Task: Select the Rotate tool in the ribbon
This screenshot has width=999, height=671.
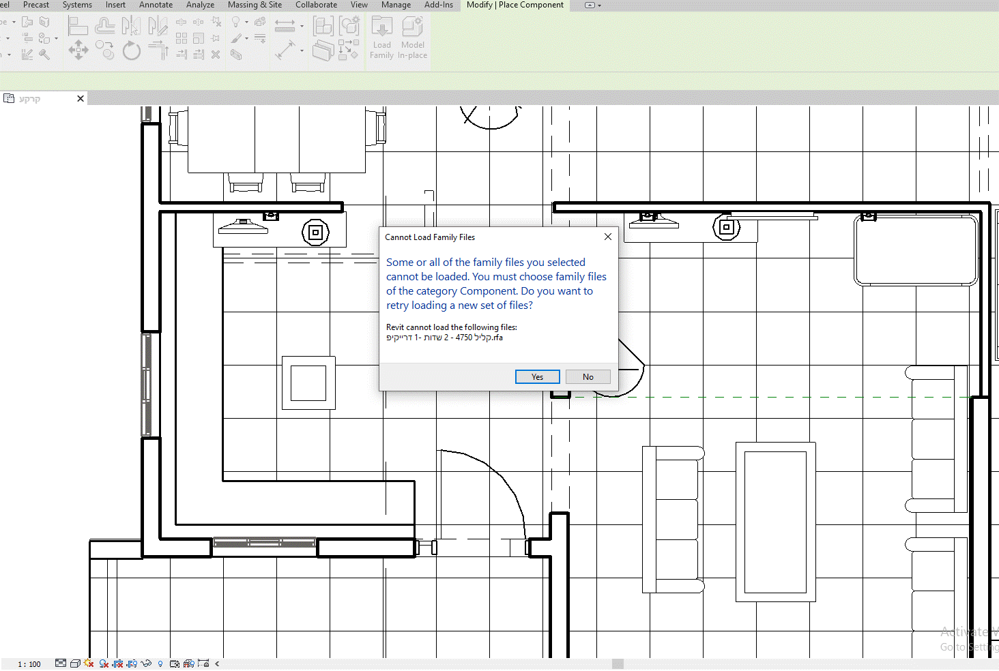Action: (132, 50)
